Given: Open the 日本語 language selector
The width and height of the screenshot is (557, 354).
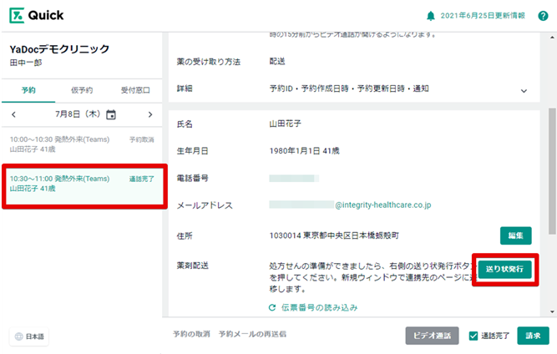Looking at the screenshot, I should [29, 336].
